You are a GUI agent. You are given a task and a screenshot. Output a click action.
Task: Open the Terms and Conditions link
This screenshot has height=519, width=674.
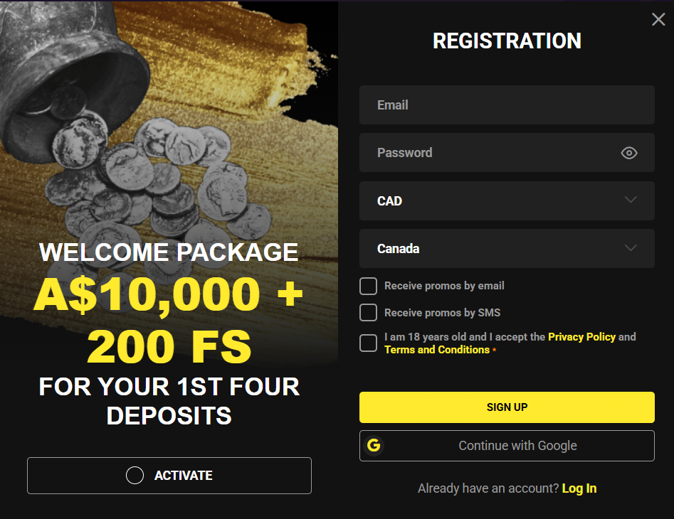click(436, 350)
